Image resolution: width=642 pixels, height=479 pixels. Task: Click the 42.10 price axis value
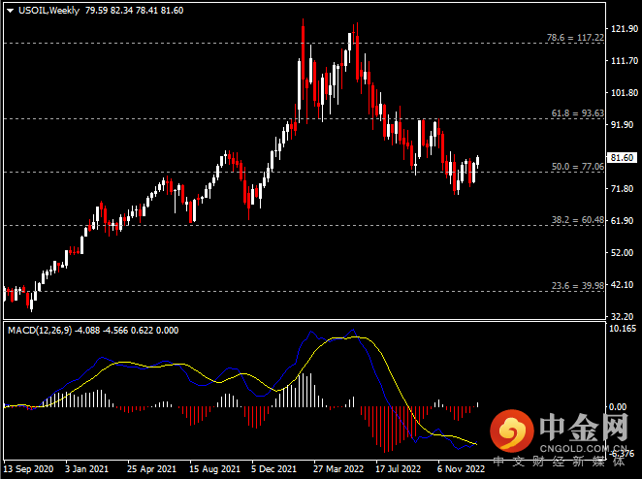coord(623,284)
